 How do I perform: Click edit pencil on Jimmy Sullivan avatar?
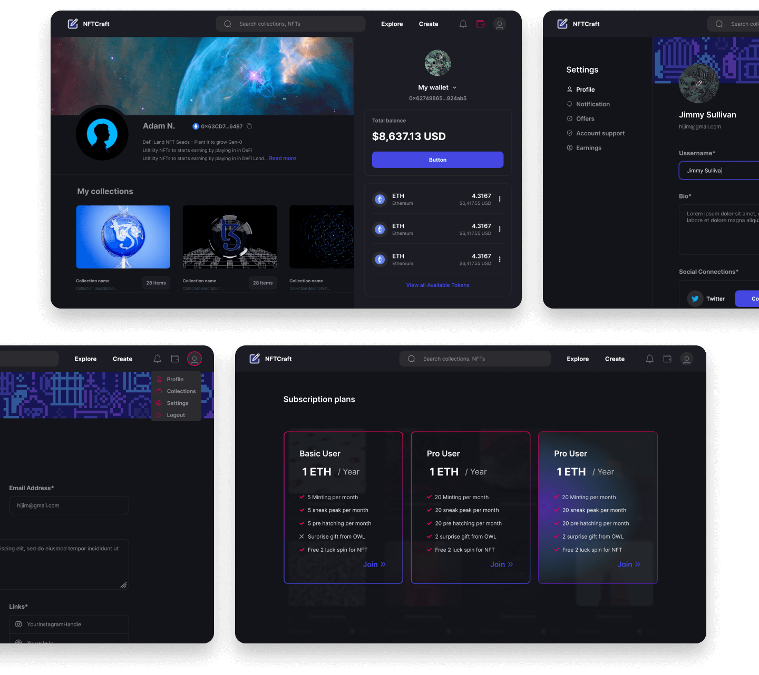click(x=698, y=84)
